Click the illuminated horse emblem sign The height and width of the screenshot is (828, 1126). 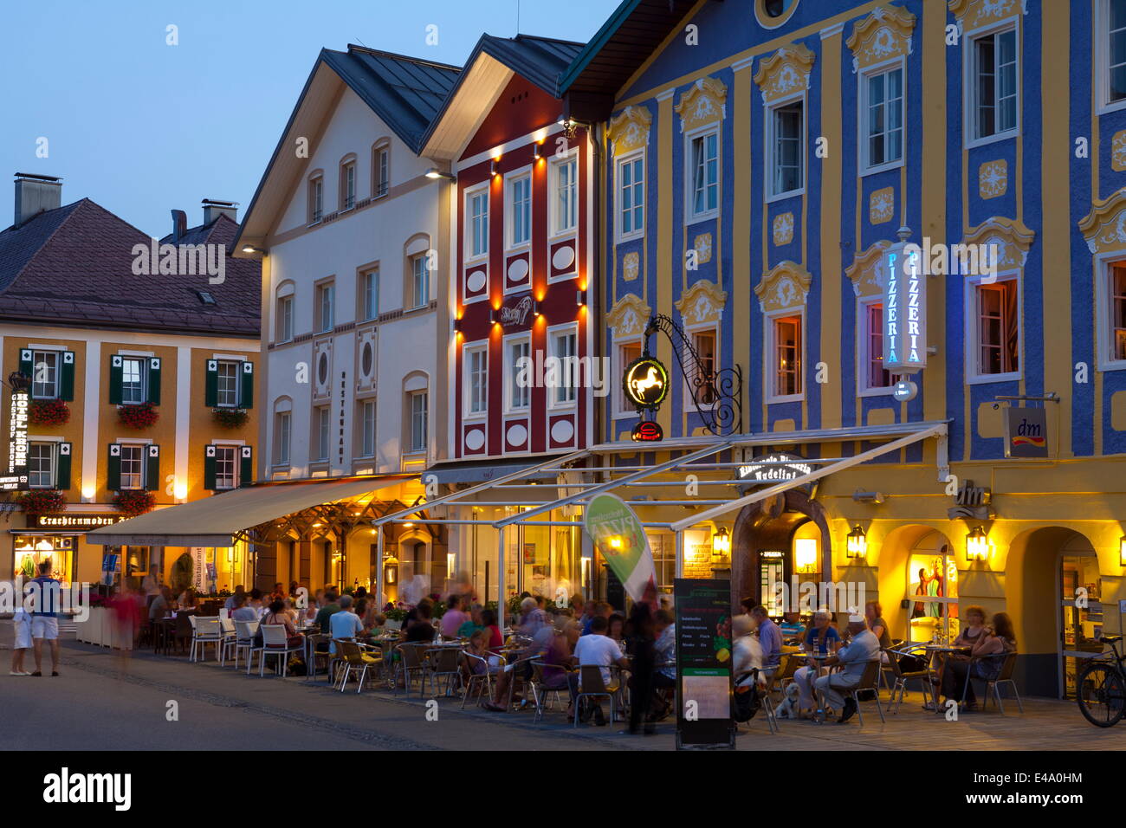(645, 383)
